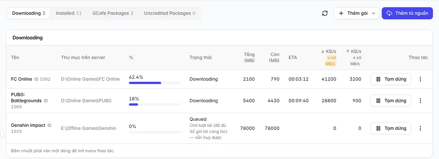
Task: Click path E:\Offline Games\Genshin
Action: tap(88, 128)
